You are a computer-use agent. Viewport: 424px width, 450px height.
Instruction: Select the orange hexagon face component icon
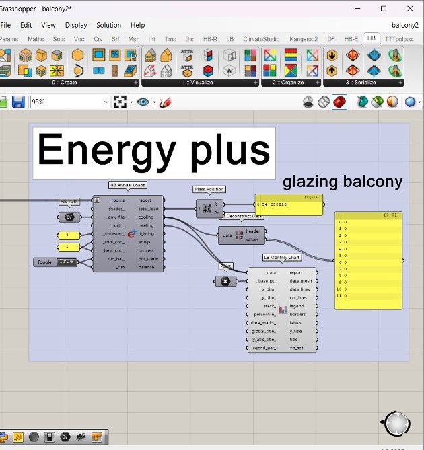point(78,54)
